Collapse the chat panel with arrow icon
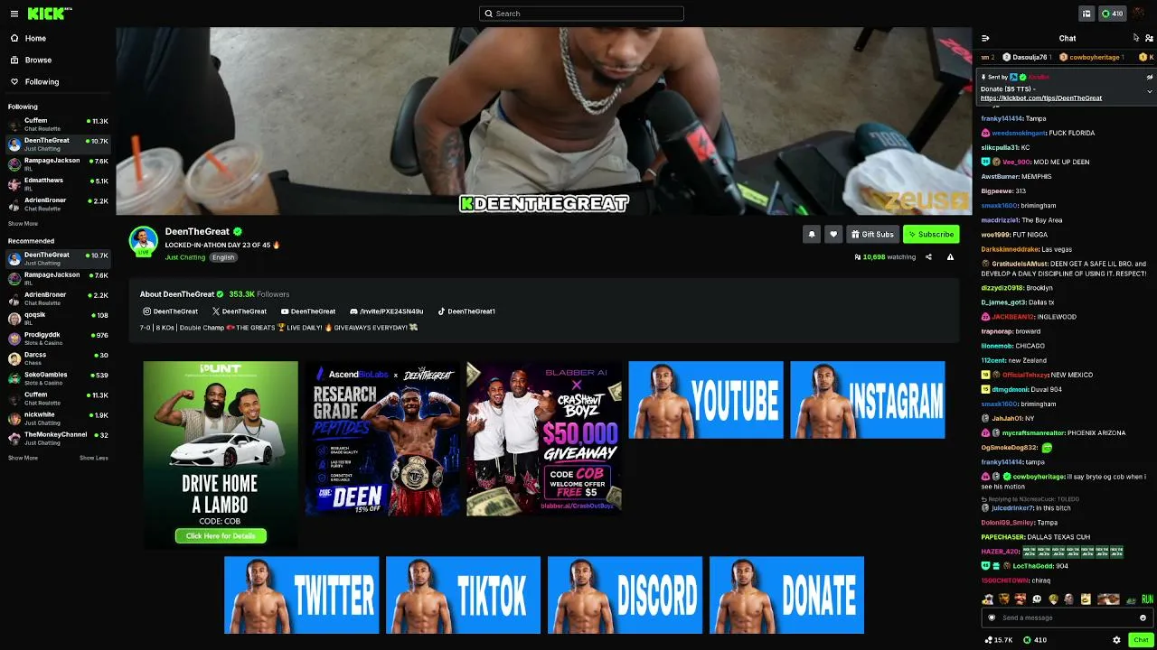This screenshot has width=1157, height=650. click(x=985, y=38)
